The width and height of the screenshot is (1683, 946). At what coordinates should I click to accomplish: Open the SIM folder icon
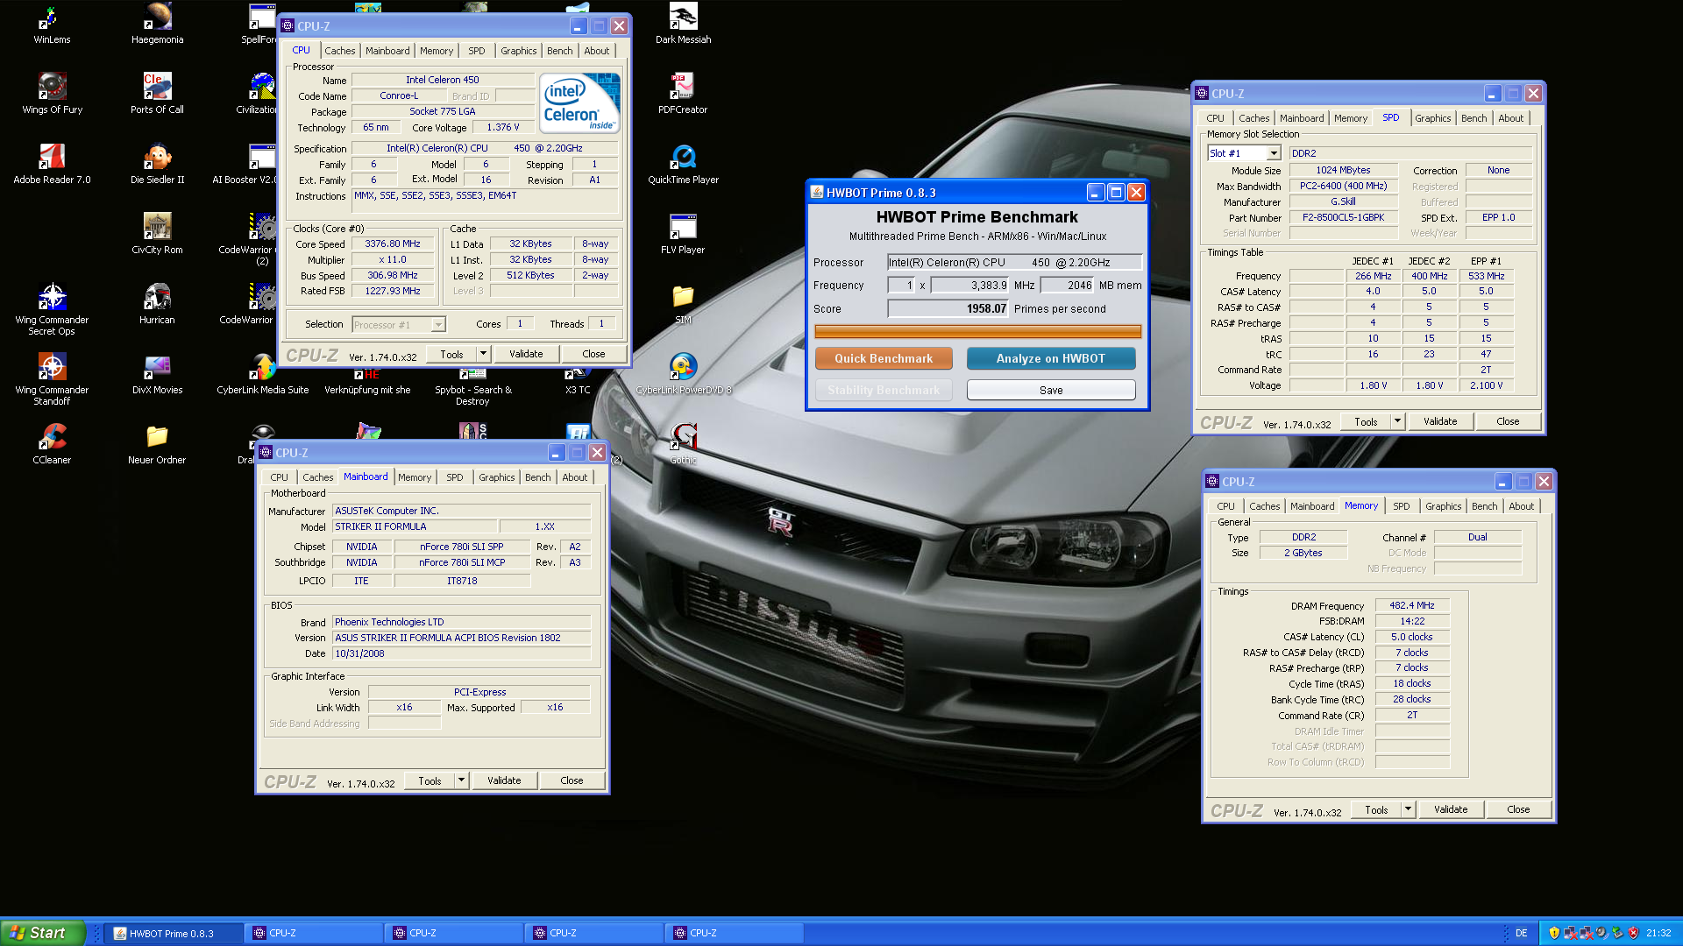click(684, 304)
